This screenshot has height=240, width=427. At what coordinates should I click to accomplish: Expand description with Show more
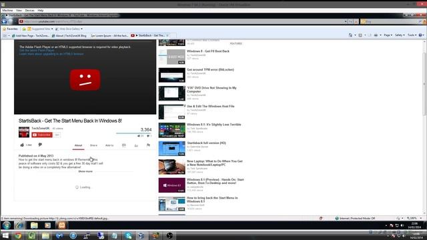pos(85,171)
